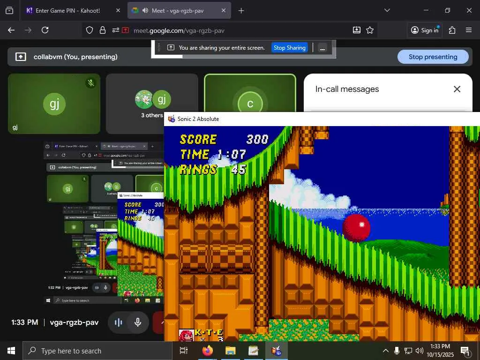
Task: Close the Meet tab
Action: tap(224, 10)
